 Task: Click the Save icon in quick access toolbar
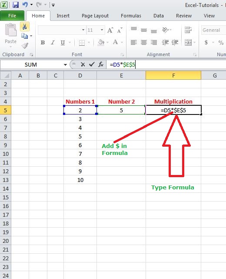click(16, 5)
